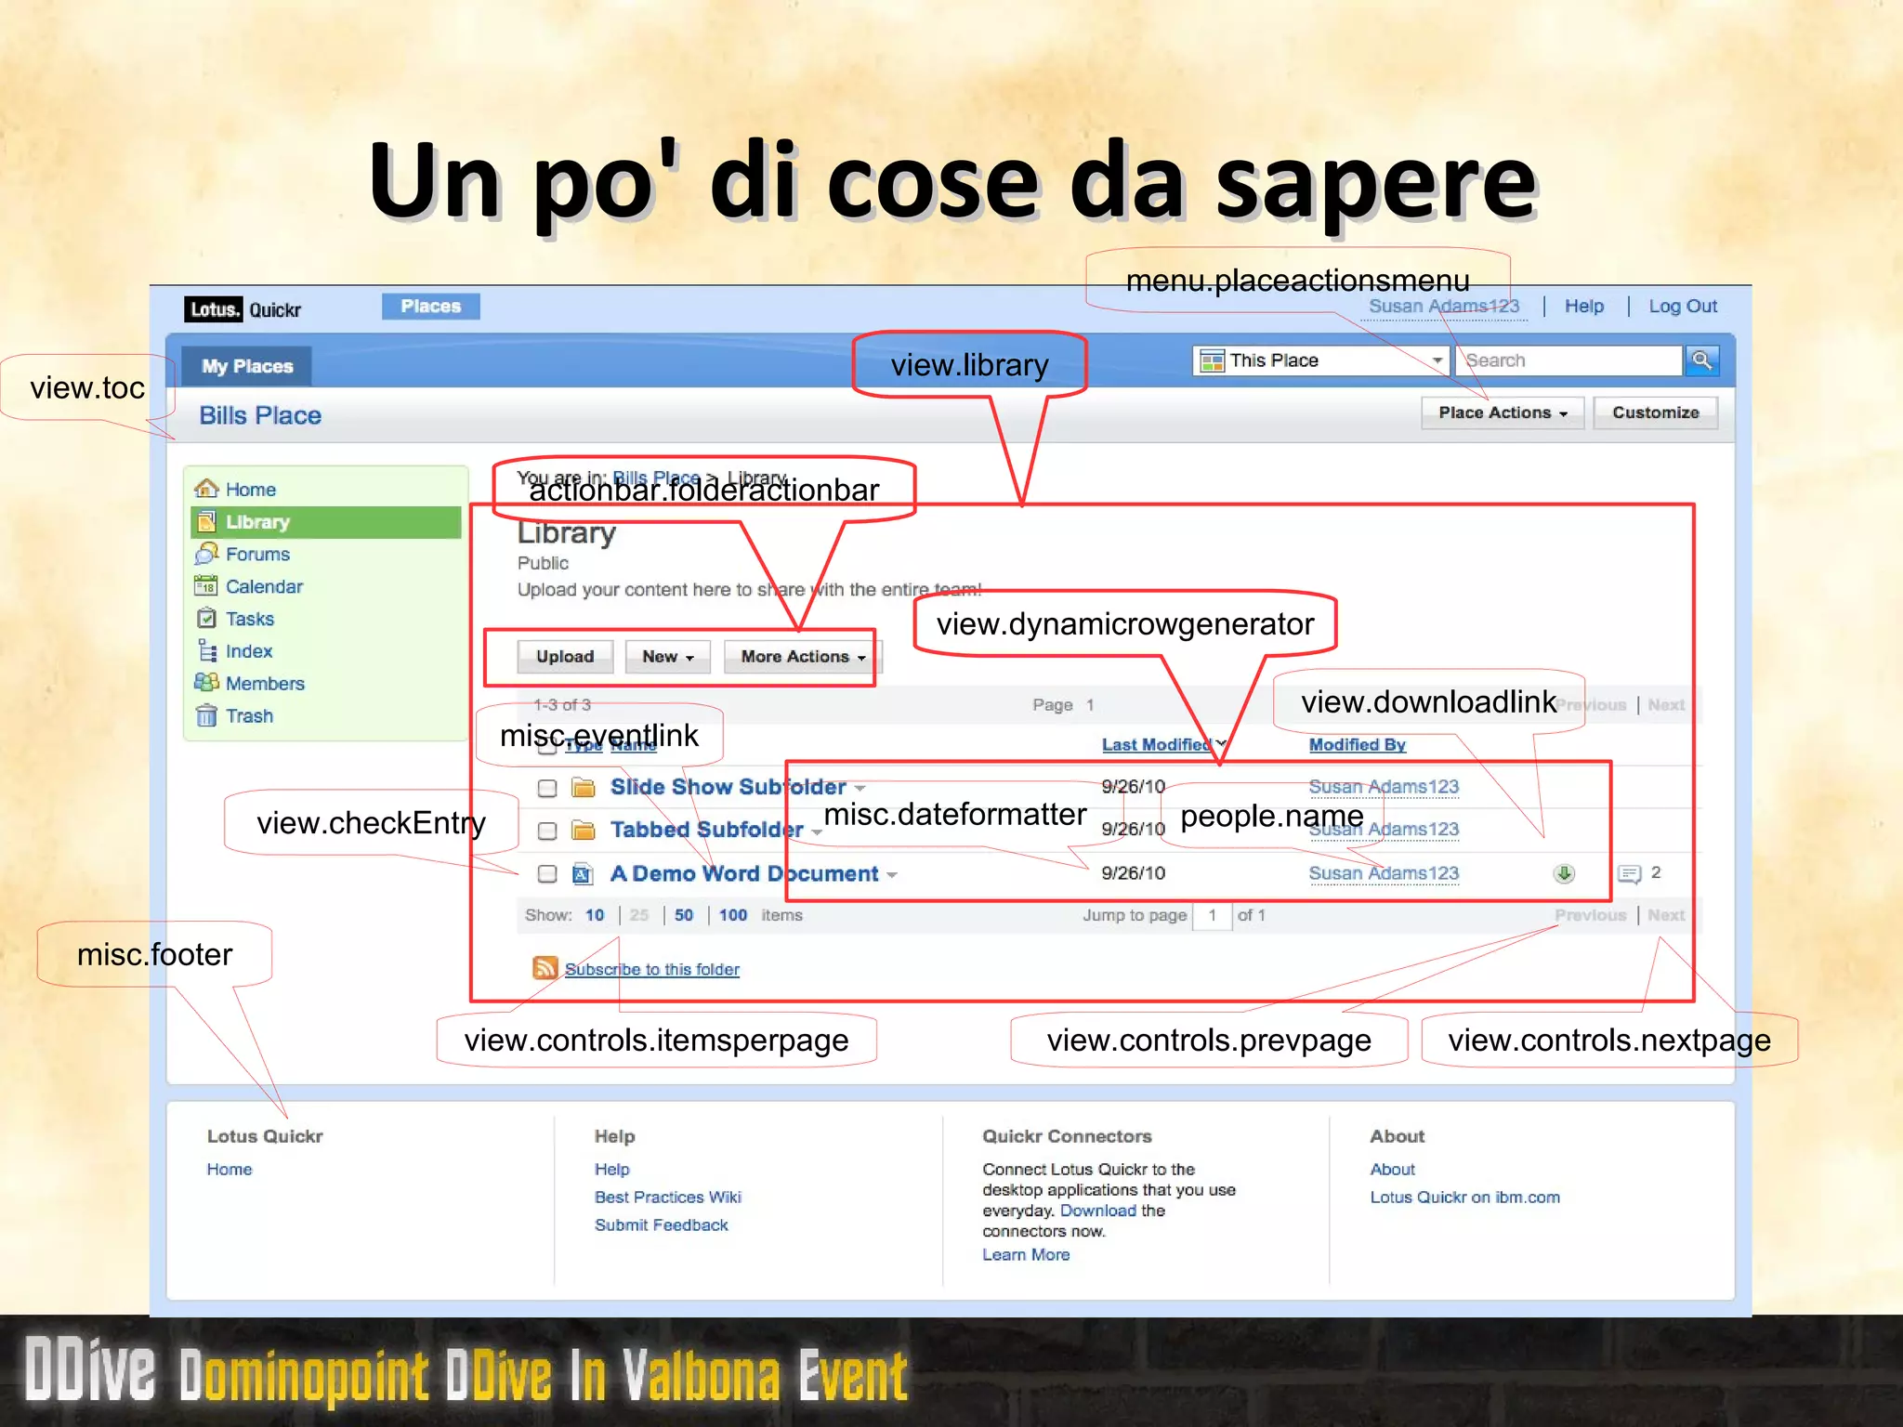
Task: Click the folder icon of Slide Show Subfolder
Action: coord(584,788)
